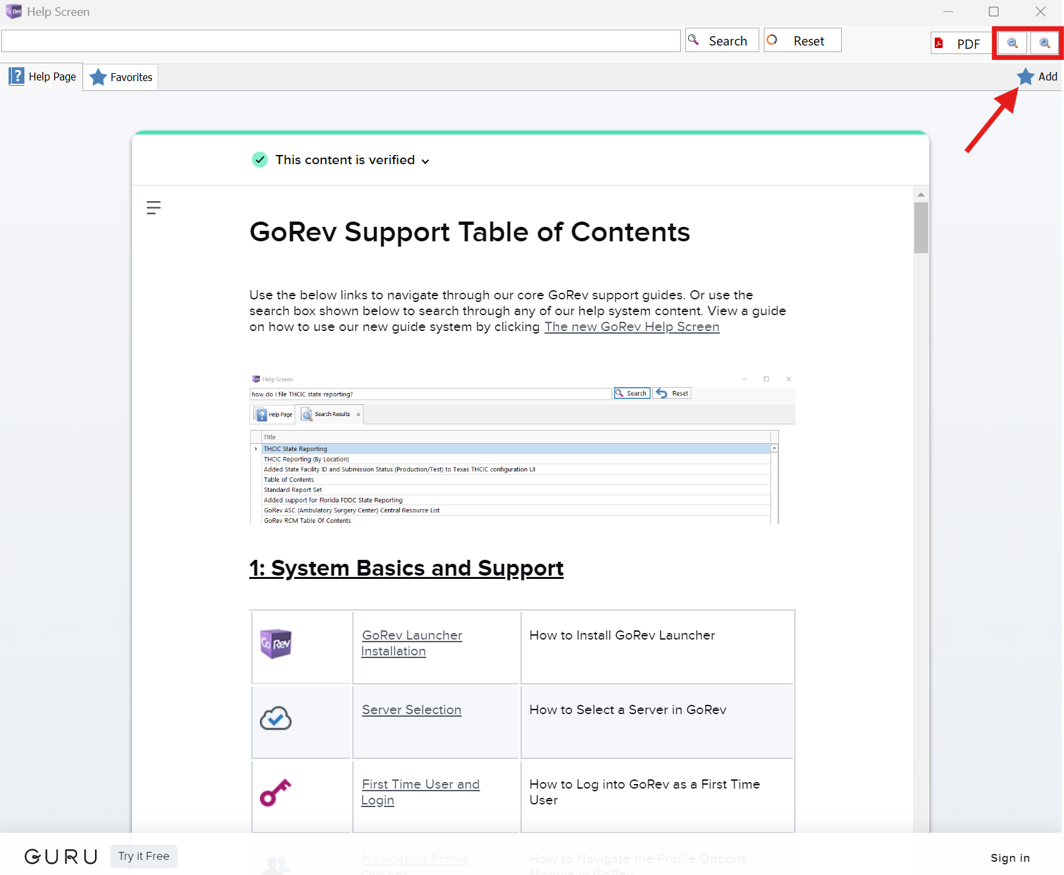Click the green verified checkmark icon

[x=260, y=160]
